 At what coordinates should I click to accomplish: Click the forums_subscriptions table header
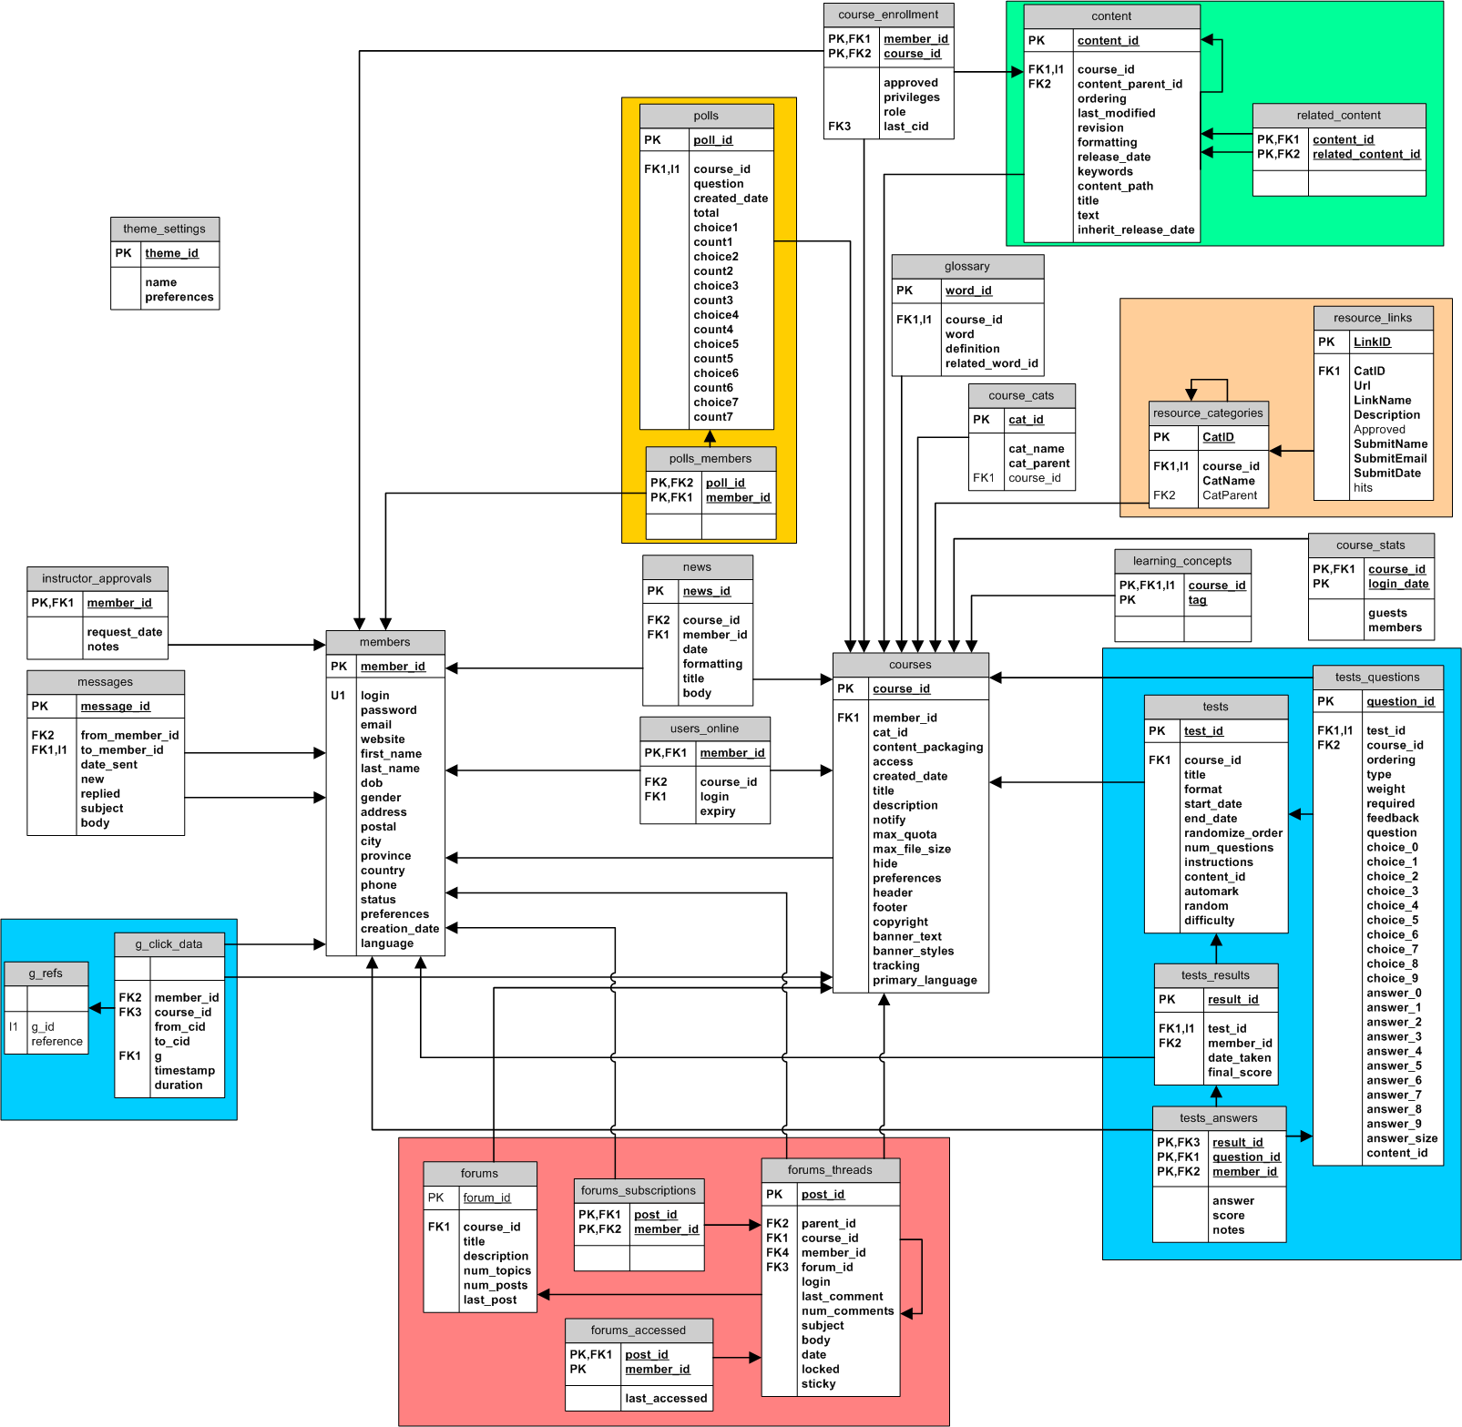click(639, 1191)
